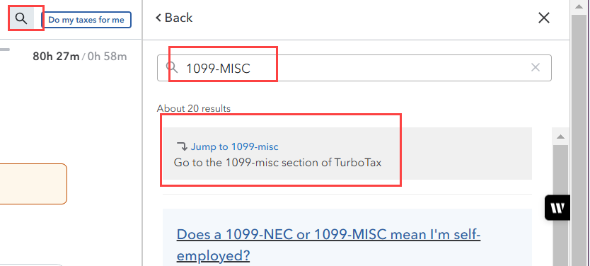
Task: Follow the Jump to 1099-misc link
Action: click(234, 146)
